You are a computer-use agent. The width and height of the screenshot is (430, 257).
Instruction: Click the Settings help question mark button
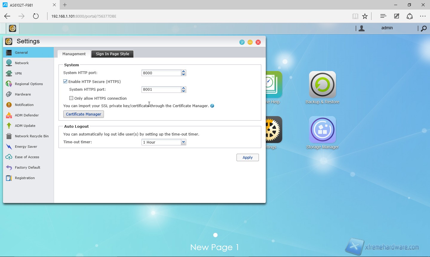[x=242, y=42]
